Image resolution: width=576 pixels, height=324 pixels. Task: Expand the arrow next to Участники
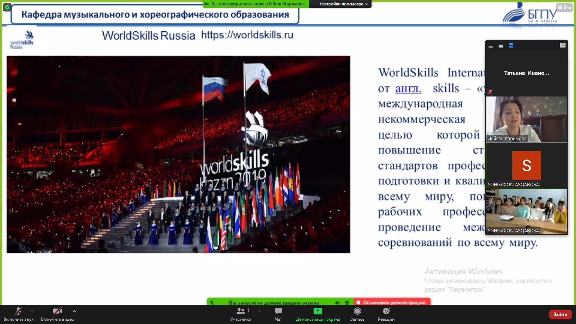click(x=260, y=311)
